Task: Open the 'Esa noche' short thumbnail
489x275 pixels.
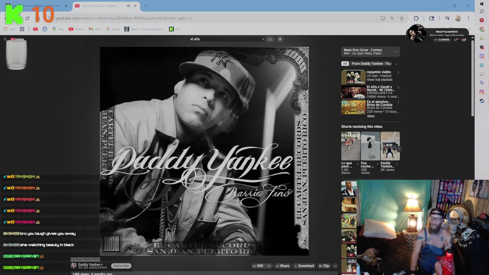Action: pos(370,146)
